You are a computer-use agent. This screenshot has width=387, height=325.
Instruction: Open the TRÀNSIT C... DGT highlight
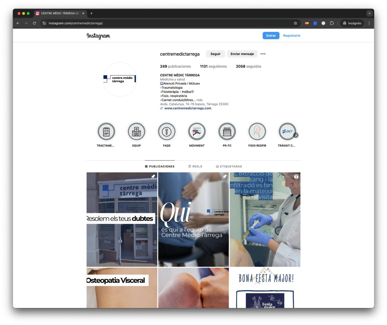[287, 132]
